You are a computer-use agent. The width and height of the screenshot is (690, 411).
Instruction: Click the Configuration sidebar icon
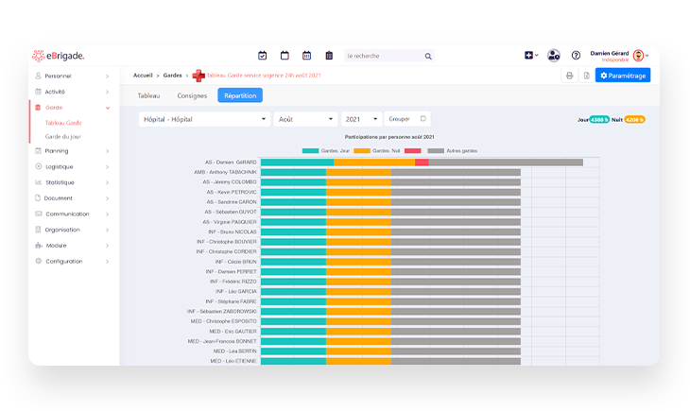[x=38, y=262]
